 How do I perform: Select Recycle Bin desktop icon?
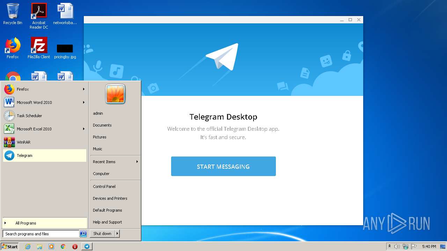tap(13, 14)
